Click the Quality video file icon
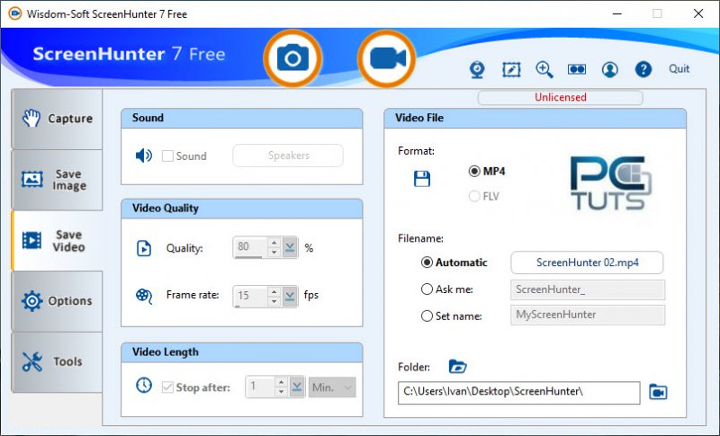720x436 pixels. (x=144, y=248)
